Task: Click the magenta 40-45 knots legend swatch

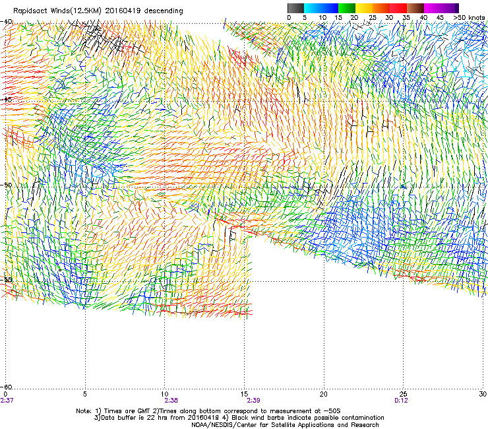Action: (x=433, y=8)
